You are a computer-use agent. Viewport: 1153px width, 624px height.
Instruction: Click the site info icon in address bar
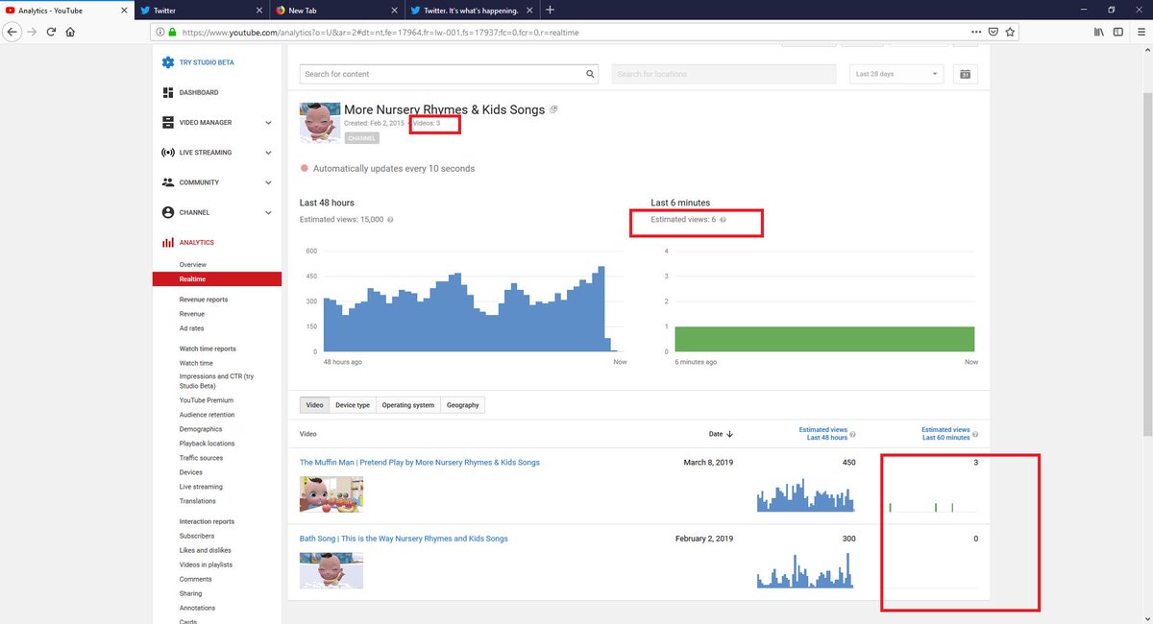(159, 32)
